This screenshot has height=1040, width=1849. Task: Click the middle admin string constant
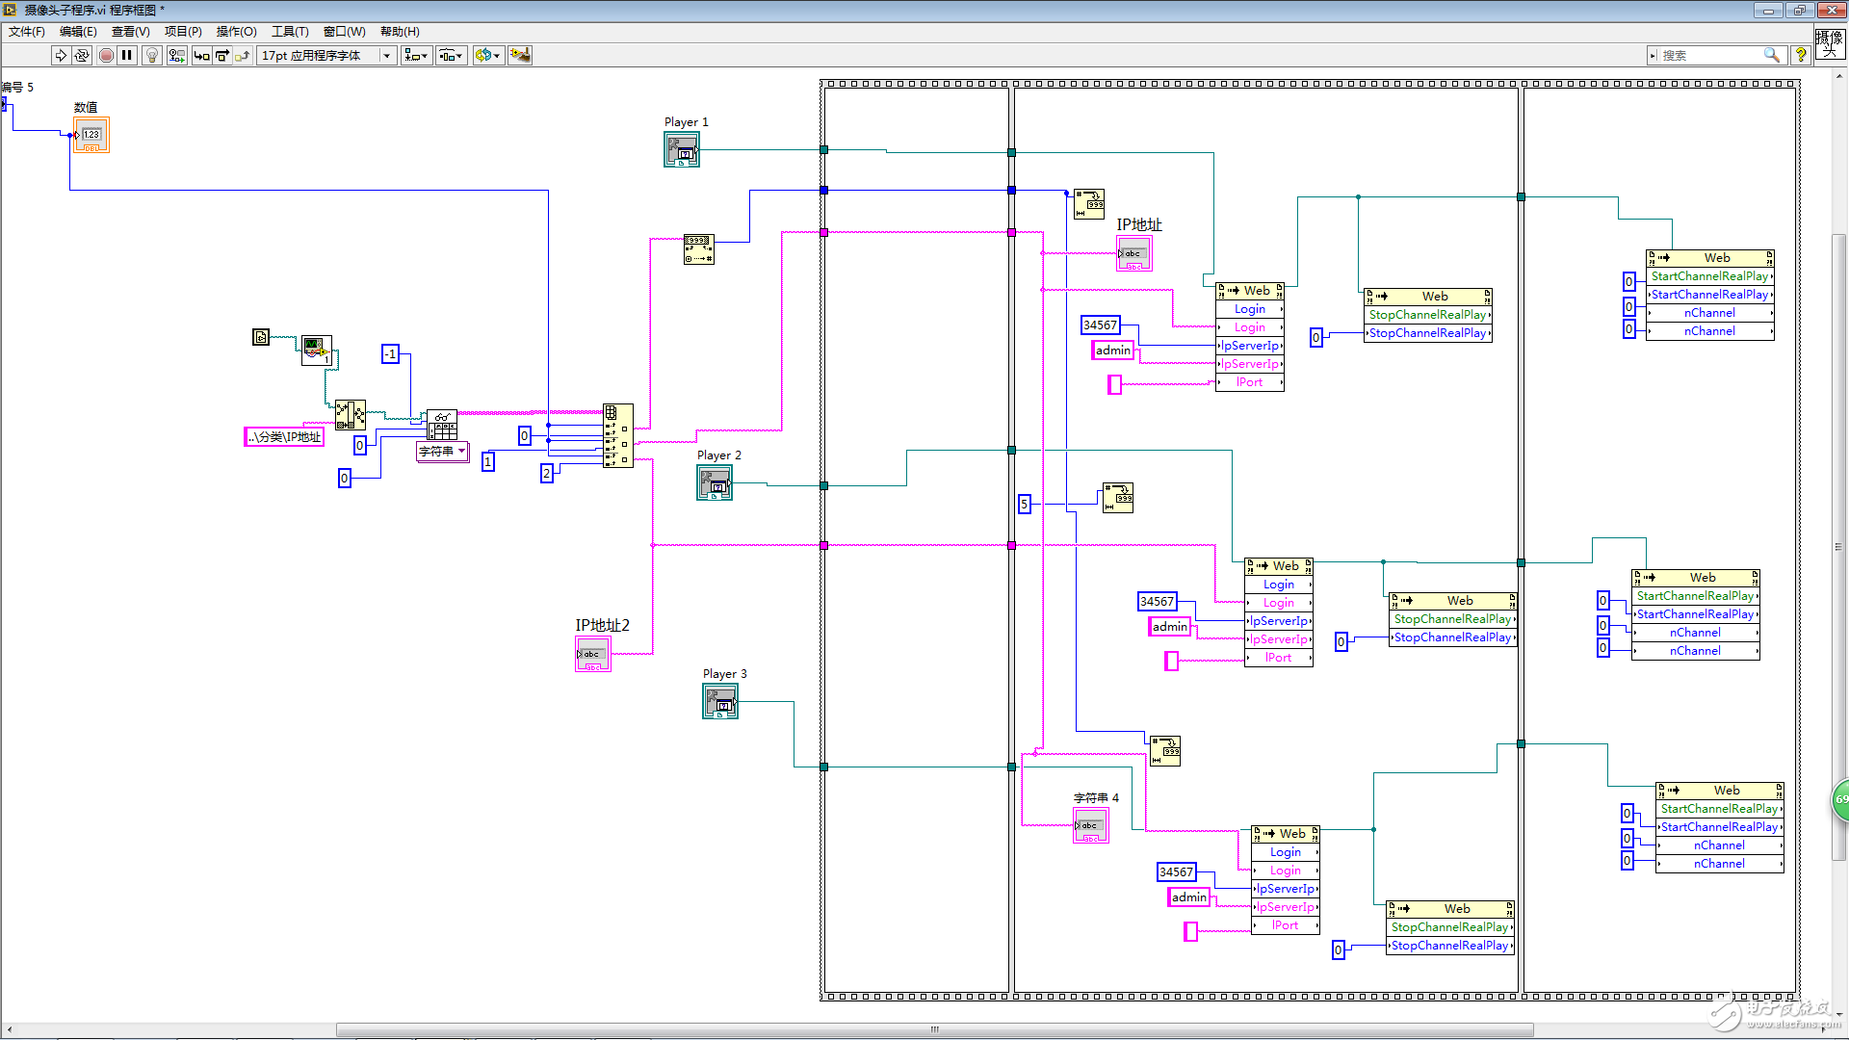pyautogui.click(x=1170, y=626)
